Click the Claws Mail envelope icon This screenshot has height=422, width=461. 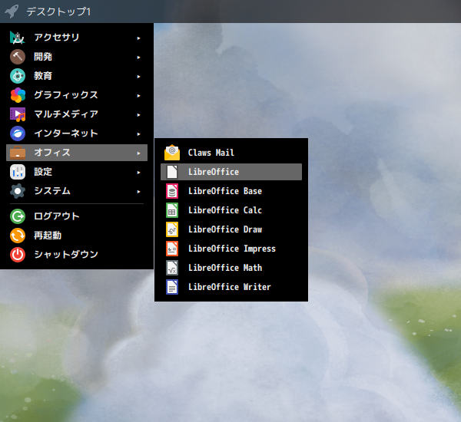click(172, 153)
